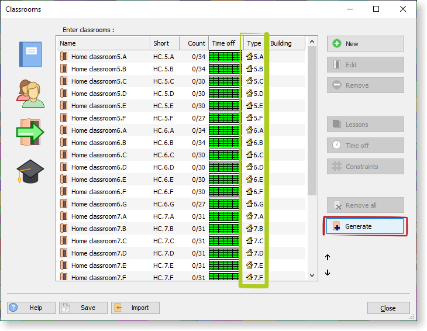Select row Home classroom5.D
427x331 pixels.
pos(181,94)
